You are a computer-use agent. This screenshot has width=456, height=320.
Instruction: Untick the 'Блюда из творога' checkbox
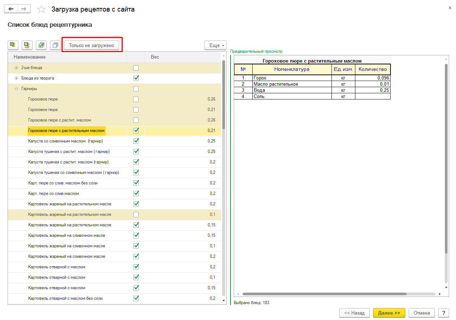136,78
